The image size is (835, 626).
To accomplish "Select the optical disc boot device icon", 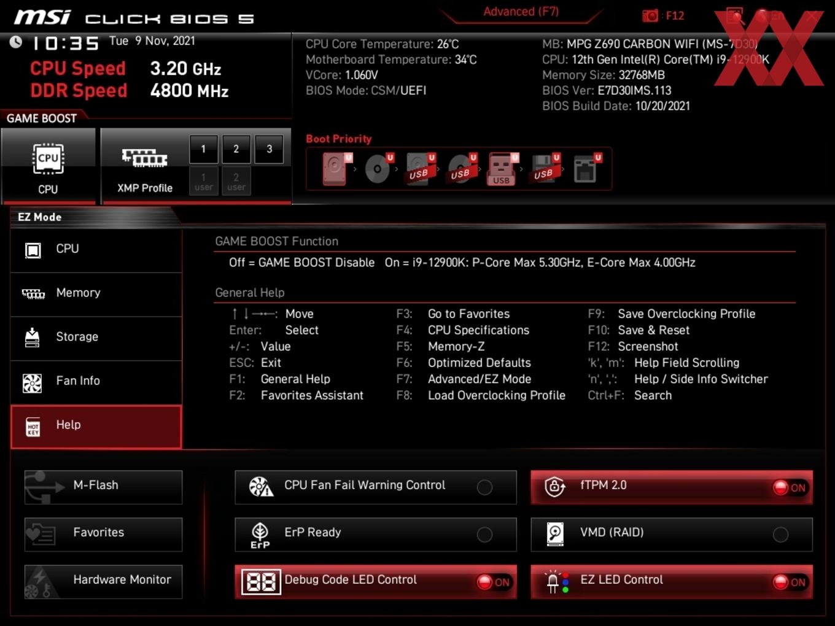I will tap(378, 168).
